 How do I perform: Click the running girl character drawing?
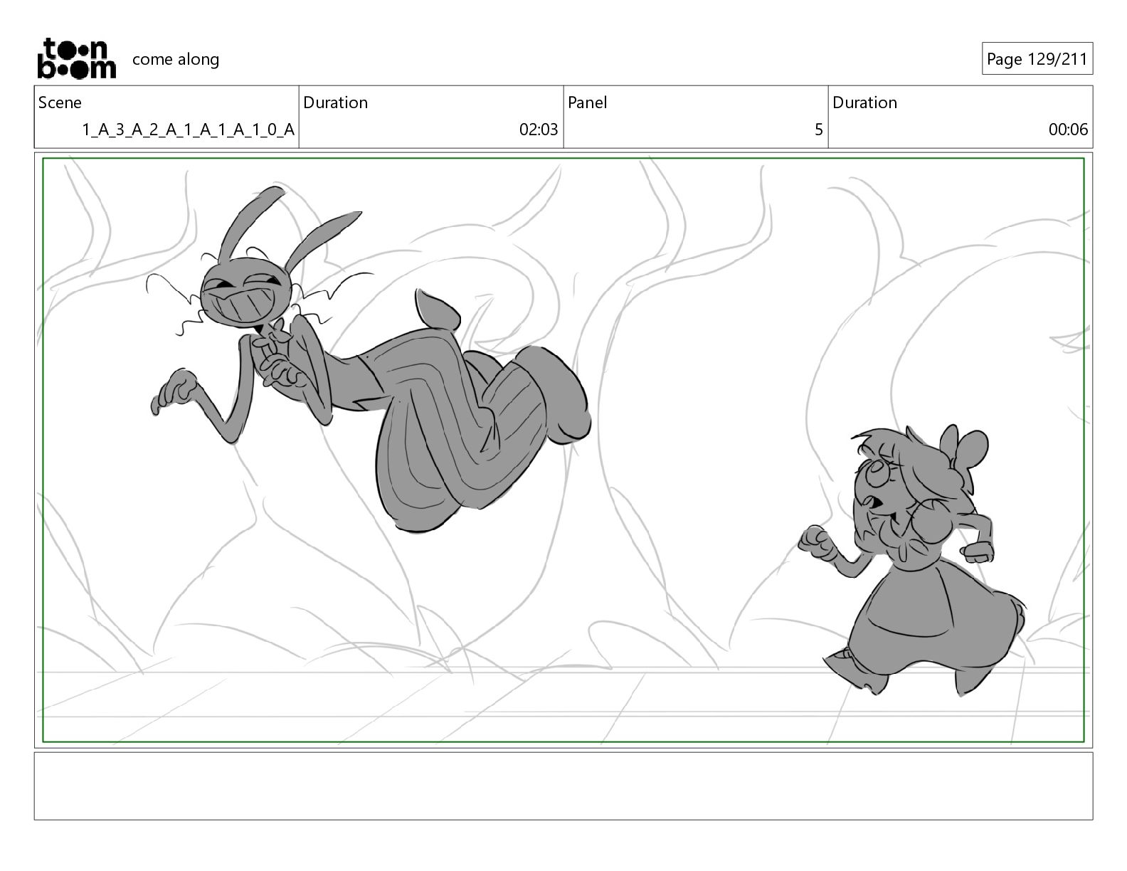point(911,559)
